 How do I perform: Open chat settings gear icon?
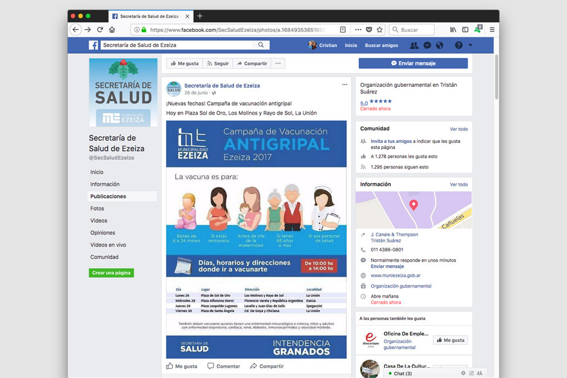coord(463,373)
